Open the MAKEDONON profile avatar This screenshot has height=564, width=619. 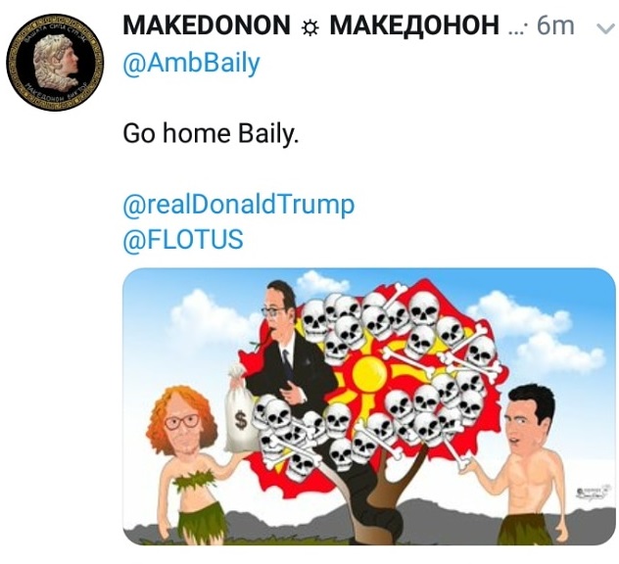click(55, 63)
